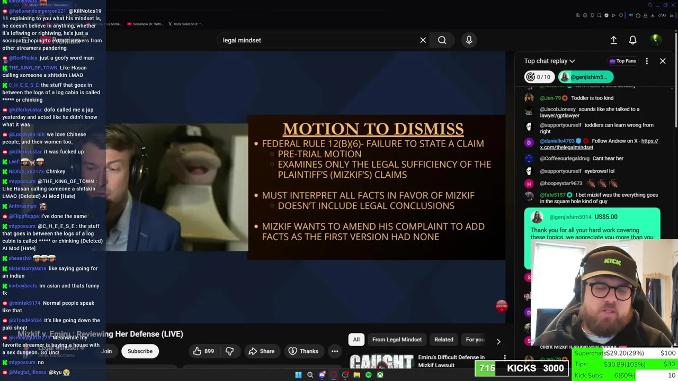Screen dimensions: 678x381
Task: Open Discord from the taskbar
Action: [x=322, y=375]
